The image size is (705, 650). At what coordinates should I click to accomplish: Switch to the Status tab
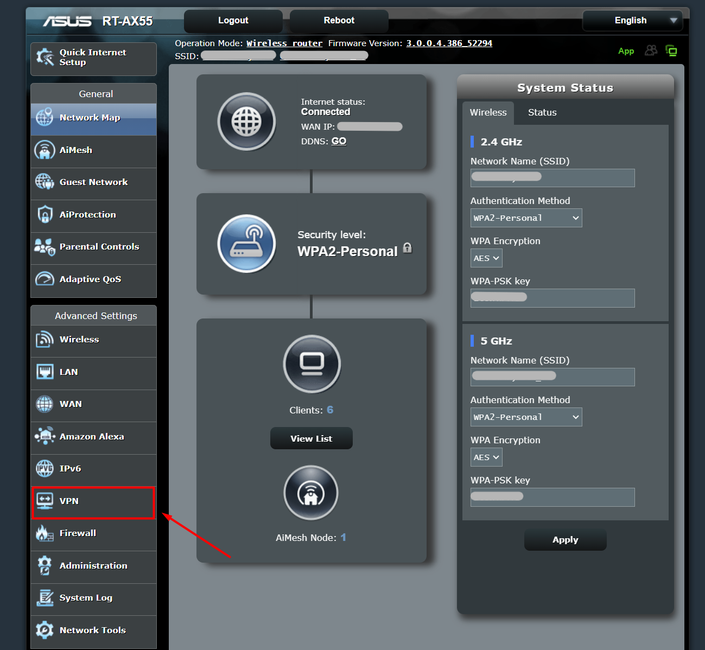(x=542, y=112)
